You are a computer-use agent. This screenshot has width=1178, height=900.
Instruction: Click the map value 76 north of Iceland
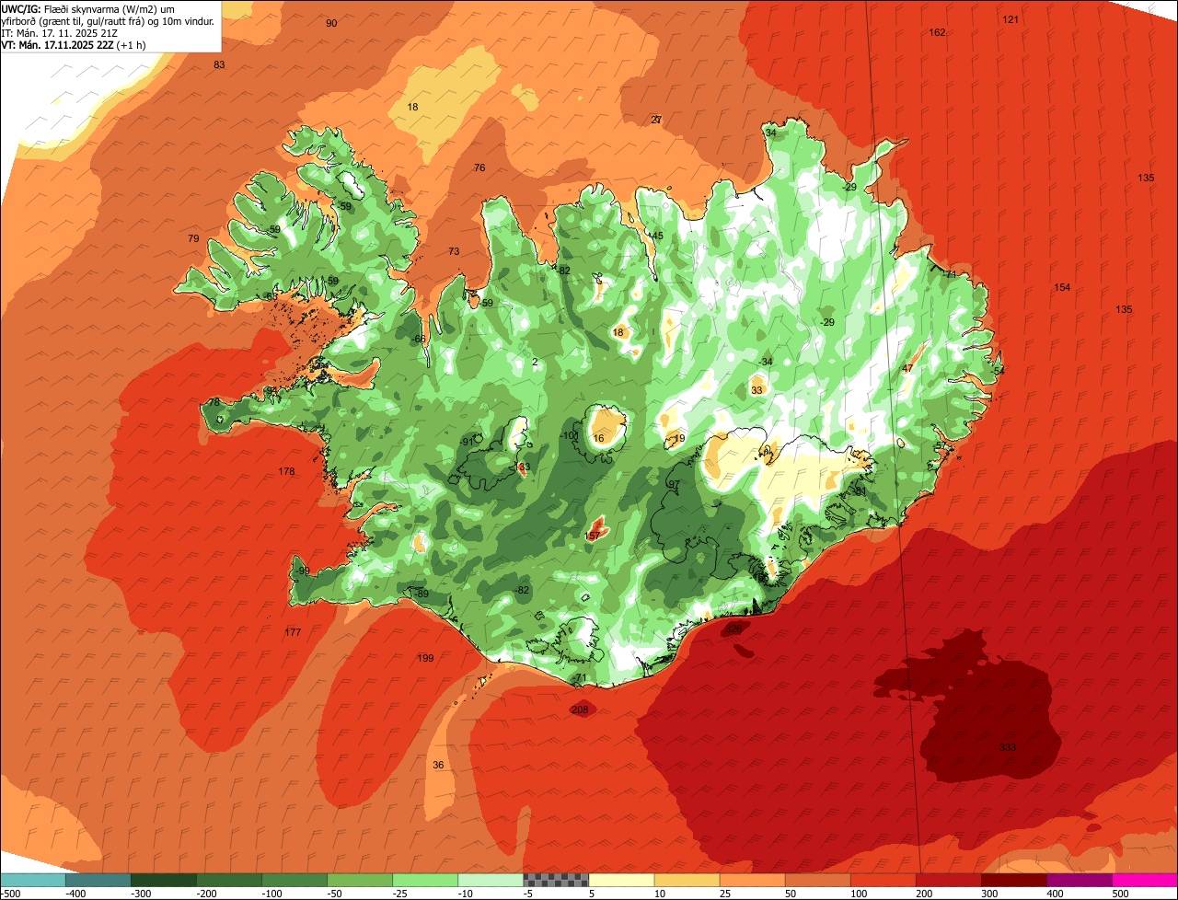tap(479, 167)
